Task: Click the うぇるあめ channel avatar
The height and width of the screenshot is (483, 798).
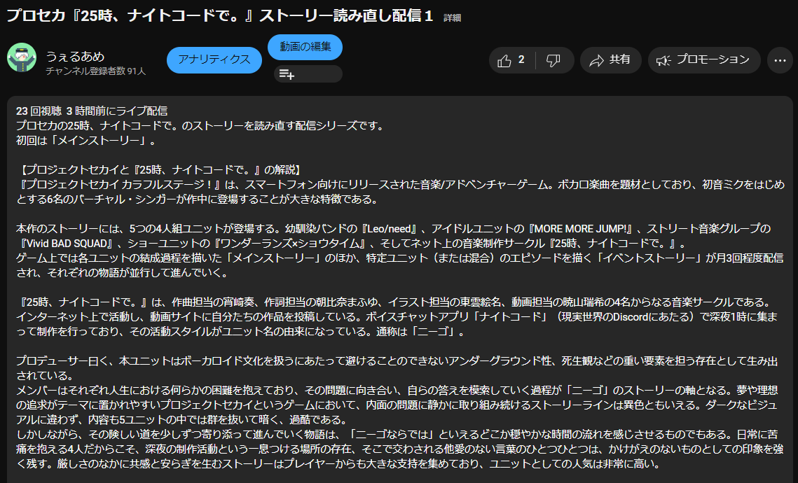Action: [x=22, y=58]
